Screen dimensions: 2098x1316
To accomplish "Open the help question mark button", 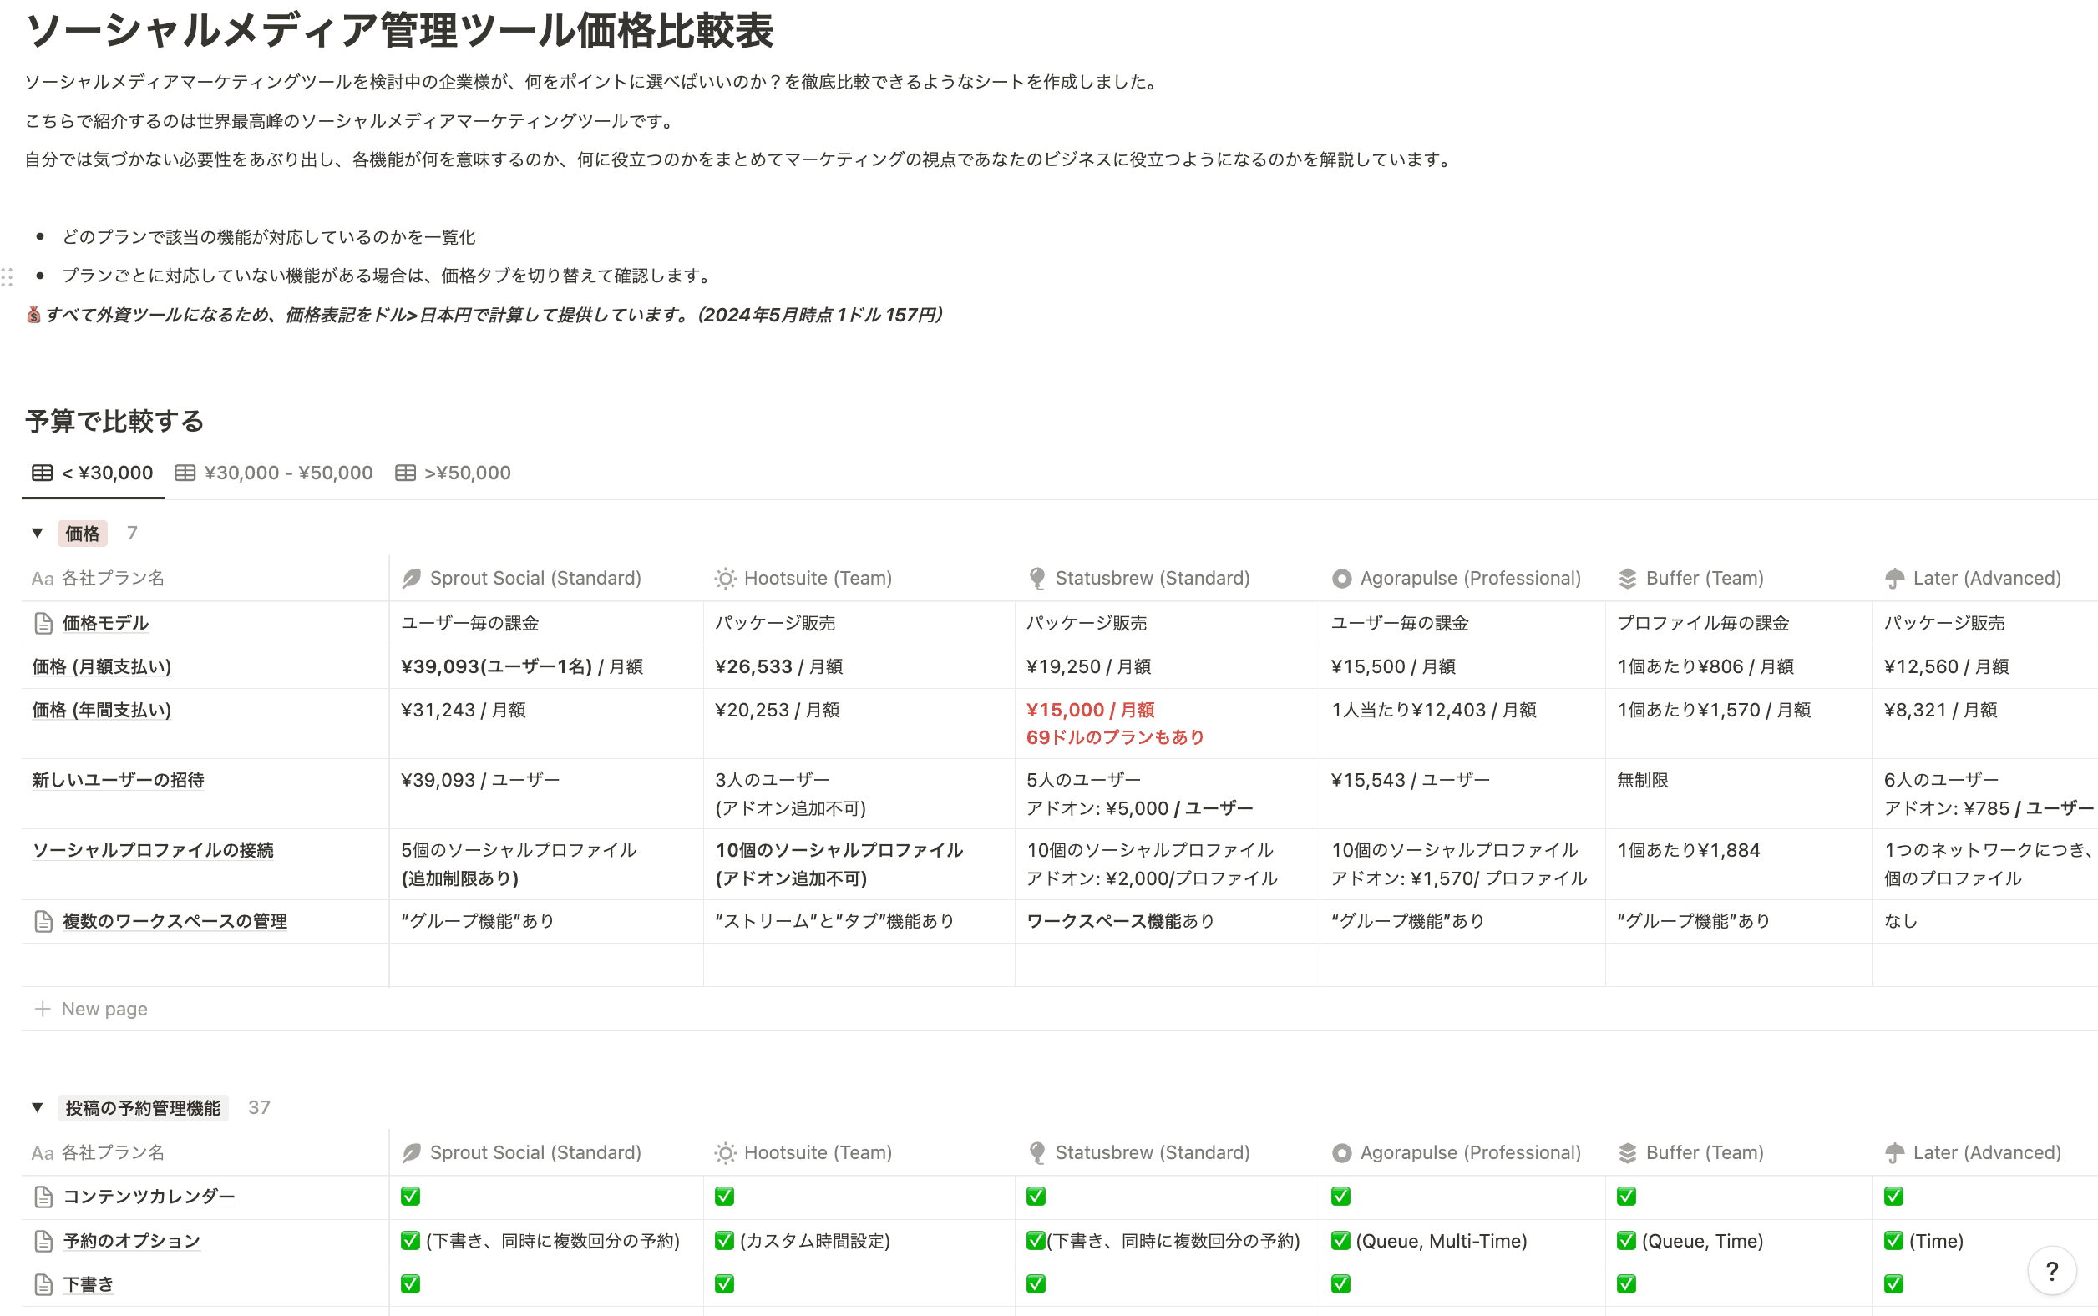I will pos(2051,1272).
